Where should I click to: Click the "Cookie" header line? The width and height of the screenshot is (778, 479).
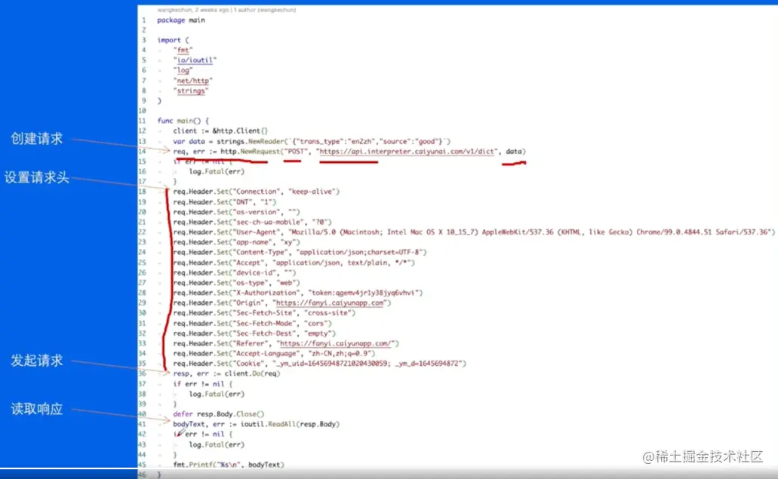[319, 364]
